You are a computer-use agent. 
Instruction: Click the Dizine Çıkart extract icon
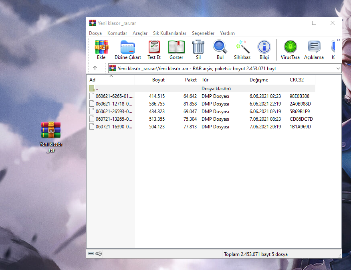(127, 47)
